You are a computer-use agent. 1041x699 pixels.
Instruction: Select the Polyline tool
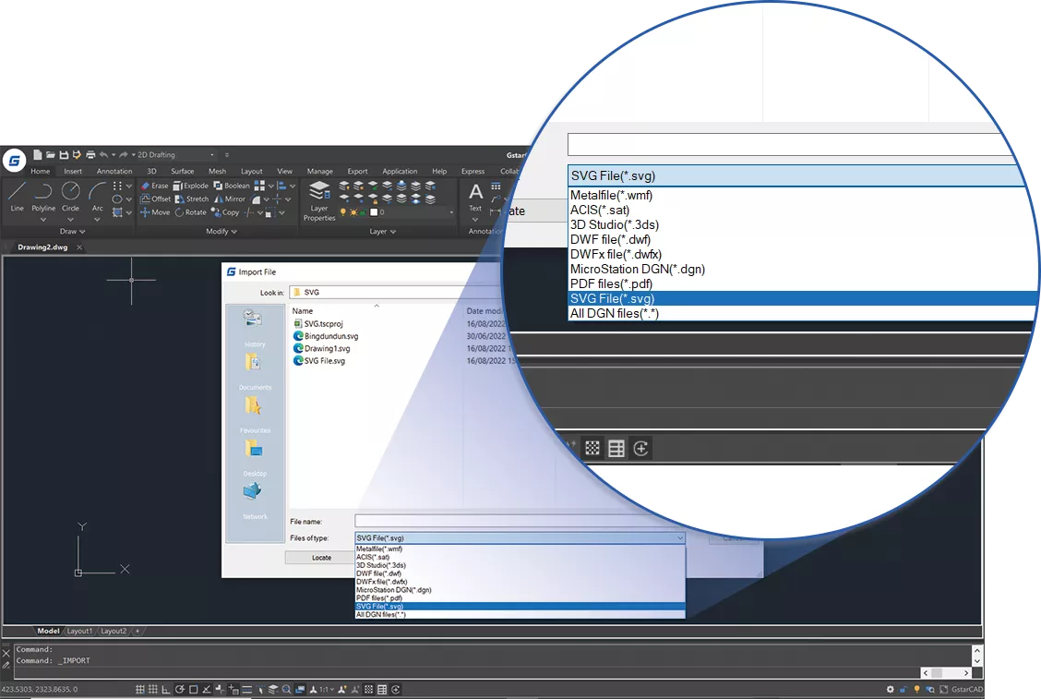point(43,196)
